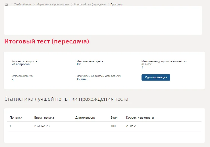The image size is (210, 147).
Task: Click the Идентификация button
Action: (x=156, y=77)
